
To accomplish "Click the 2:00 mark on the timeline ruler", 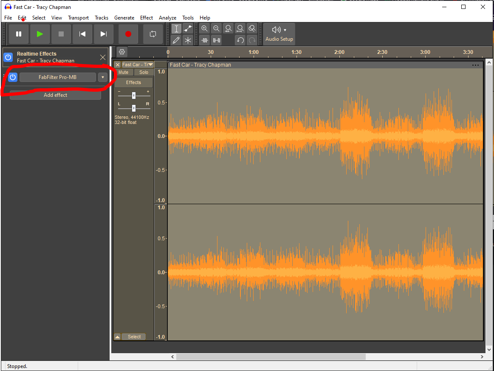I will (339, 52).
